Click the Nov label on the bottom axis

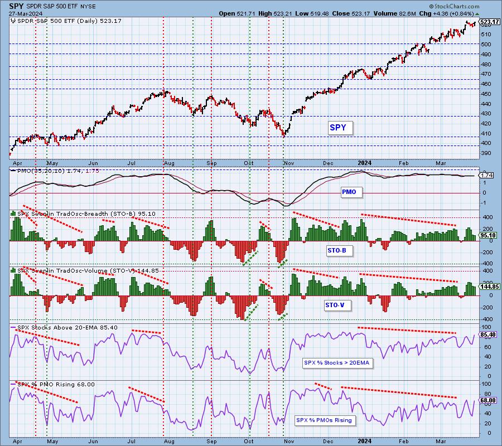289,442
